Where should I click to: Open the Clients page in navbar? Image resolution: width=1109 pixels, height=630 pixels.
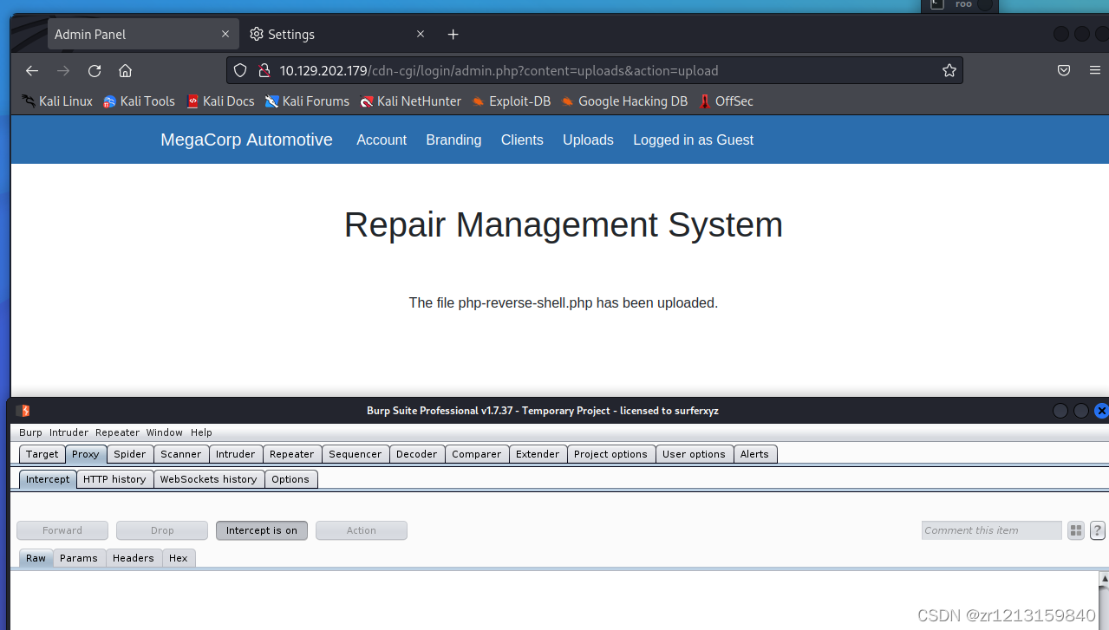click(522, 140)
